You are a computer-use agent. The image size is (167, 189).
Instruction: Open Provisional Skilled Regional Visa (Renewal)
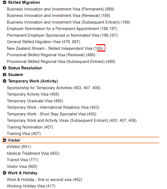tap(51, 55)
